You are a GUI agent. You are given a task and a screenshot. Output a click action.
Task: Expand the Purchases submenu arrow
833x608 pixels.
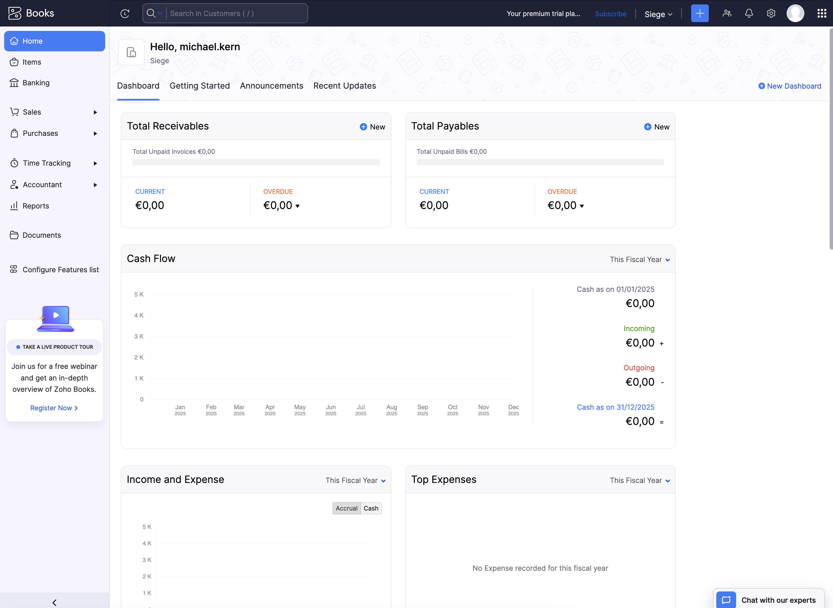pos(95,134)
